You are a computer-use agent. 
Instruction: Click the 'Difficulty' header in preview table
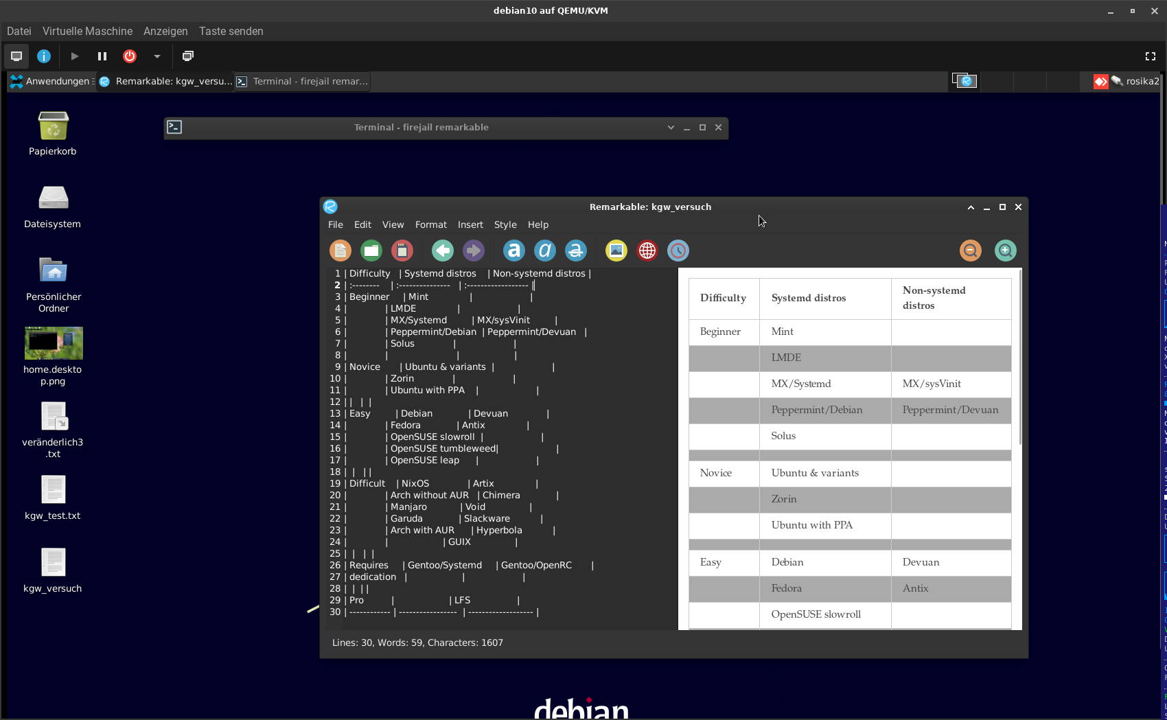click(x=723, y=298)
